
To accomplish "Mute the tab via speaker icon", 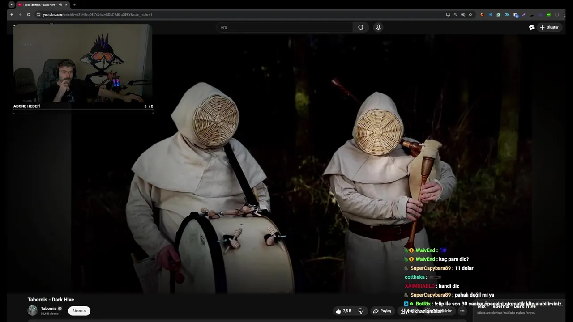I will coord(60,4).
